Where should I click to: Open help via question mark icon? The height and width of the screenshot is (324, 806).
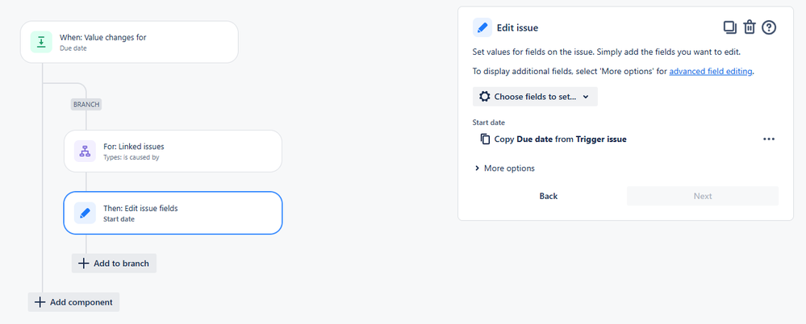tap(768, 27)
